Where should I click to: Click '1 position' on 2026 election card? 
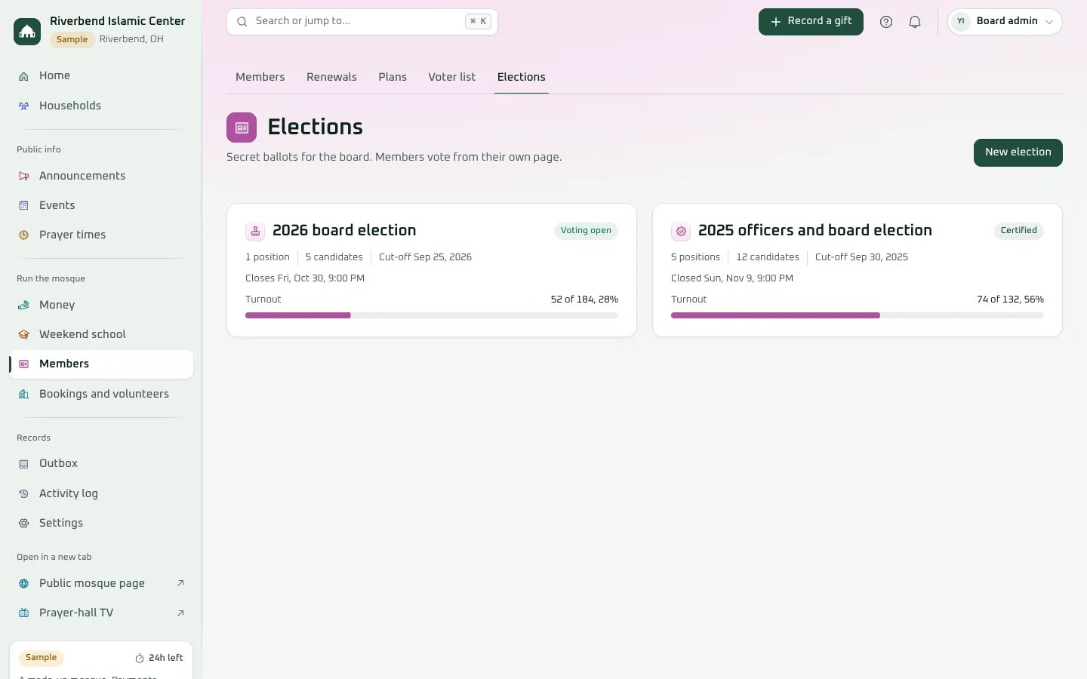tap(267, 257)
